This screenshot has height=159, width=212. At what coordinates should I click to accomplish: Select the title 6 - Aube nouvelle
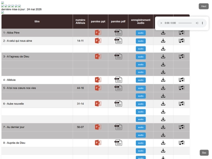pos(13,104)
